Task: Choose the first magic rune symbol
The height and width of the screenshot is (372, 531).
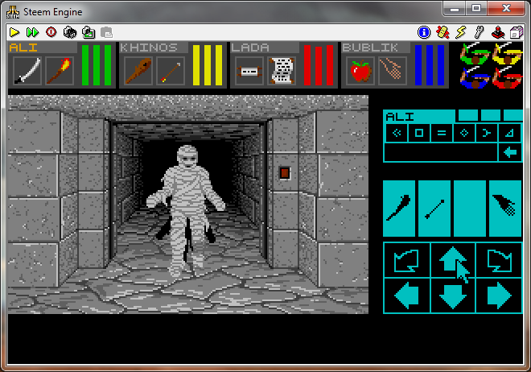Action: [x=397, y=133]
